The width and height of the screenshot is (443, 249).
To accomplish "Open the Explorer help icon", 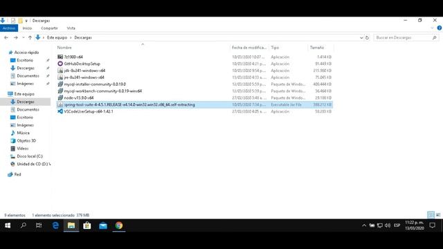I will [440, 28].
